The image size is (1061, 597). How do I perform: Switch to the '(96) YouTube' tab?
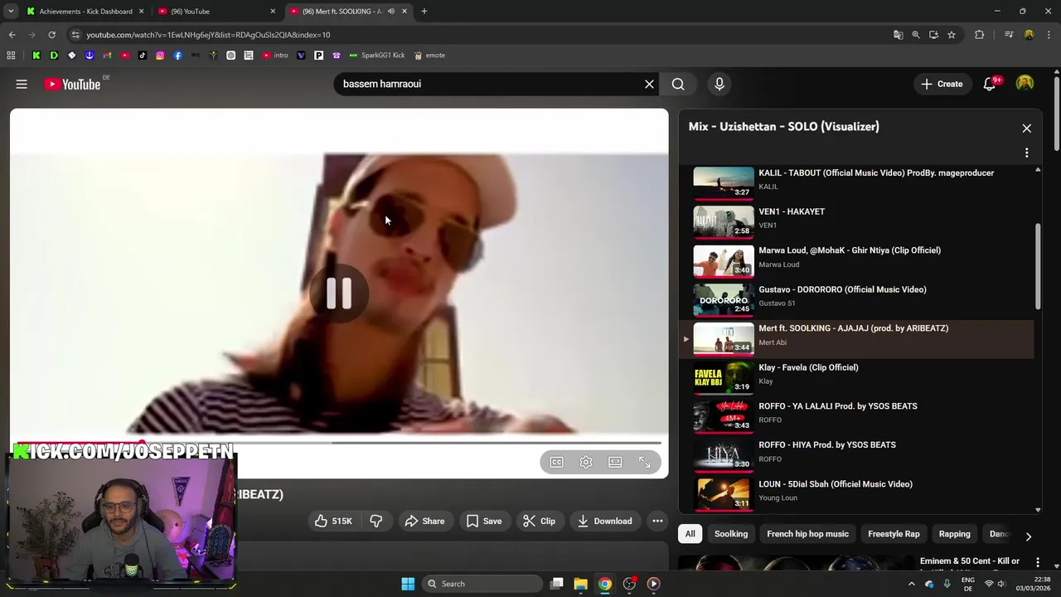(x=216, y=12)
